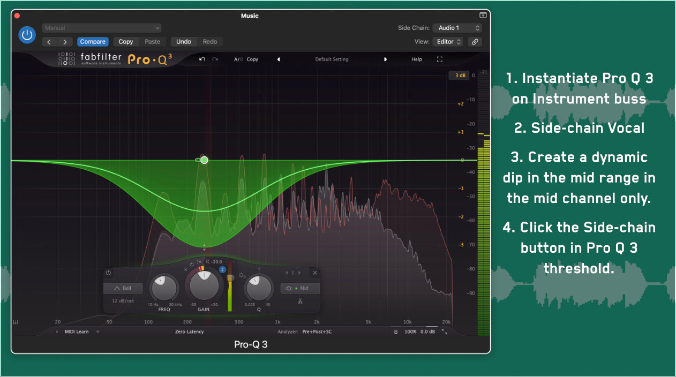This screenshot has height=377, width=676.
Task: Remove dynamic range with small X icon
Action: click(x=186, y=269)
